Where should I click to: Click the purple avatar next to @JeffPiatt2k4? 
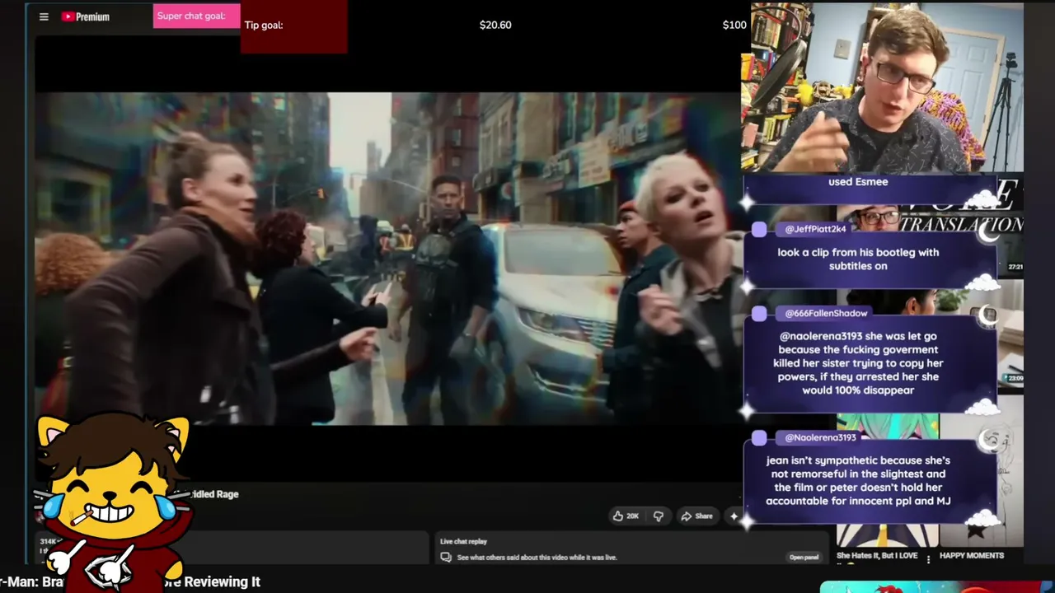click(759, 230)
